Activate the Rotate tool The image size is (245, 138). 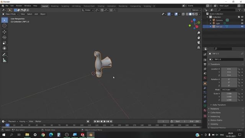(4, 37)
